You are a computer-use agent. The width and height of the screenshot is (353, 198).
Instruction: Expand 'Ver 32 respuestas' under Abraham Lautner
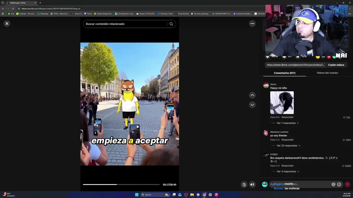pos(288,145)
